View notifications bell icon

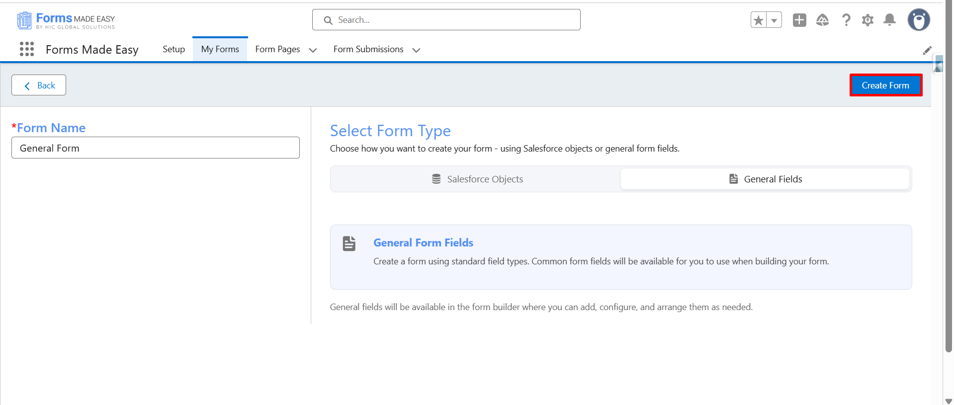pos(889,20)
